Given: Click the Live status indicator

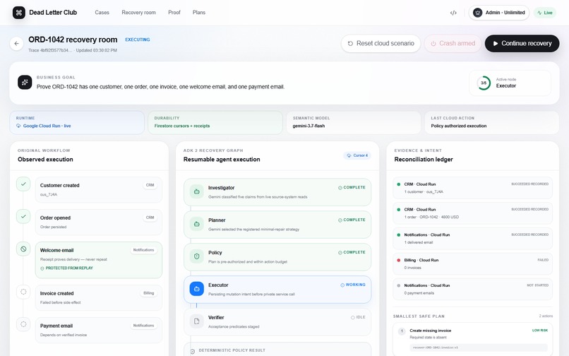Looking at the screenshot, I should pos(545,13).
